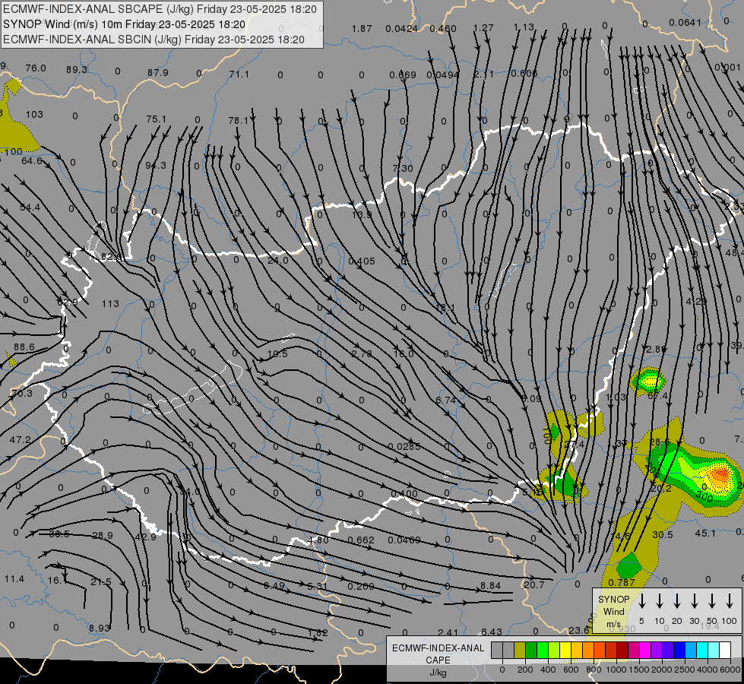Click the 50 m/s wind arrow symbol
Screen dimensions: 744x684
712,601
